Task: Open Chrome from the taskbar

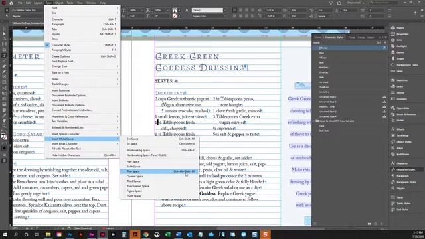Action: point(146,234)
